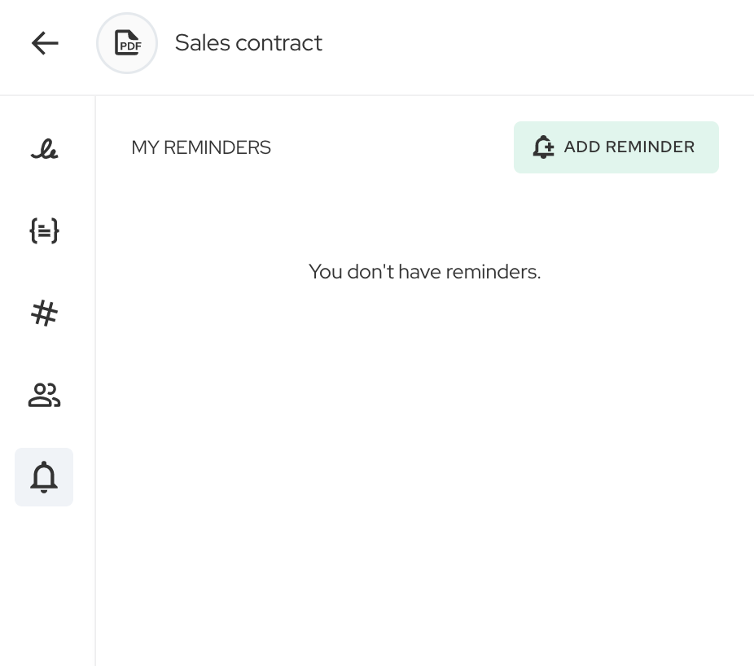Open the participants people tab
The width and height of the screenshot is (754, 666).
coord(44,396)
